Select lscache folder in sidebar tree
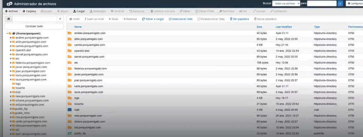This screenshot has height=137, width=363. 20,88
